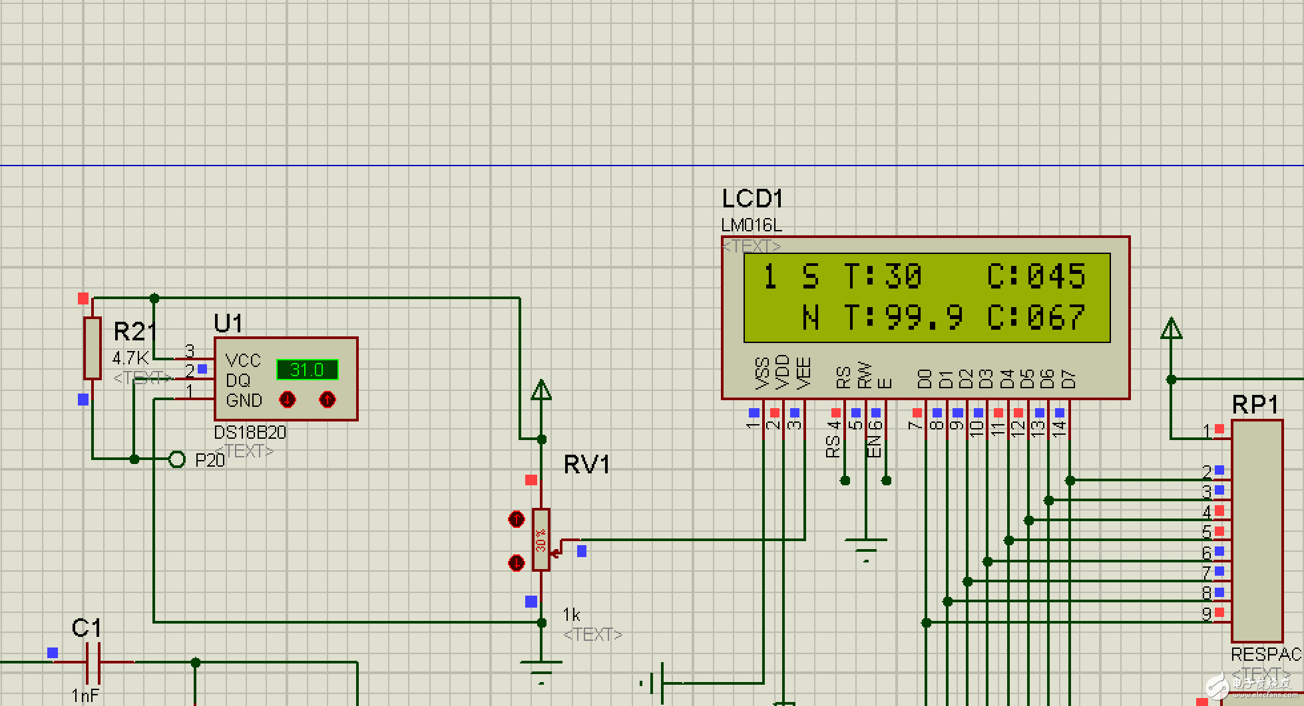Click RV1 potentiometer down arrow button
The width and height of the screenshot is (1304, 706).
[517, 563]
